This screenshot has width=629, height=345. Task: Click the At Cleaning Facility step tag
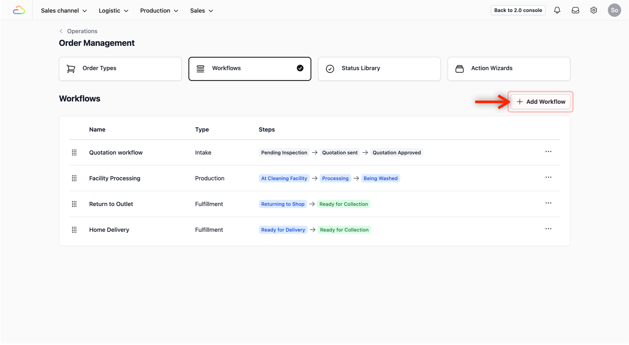[284, 178]
